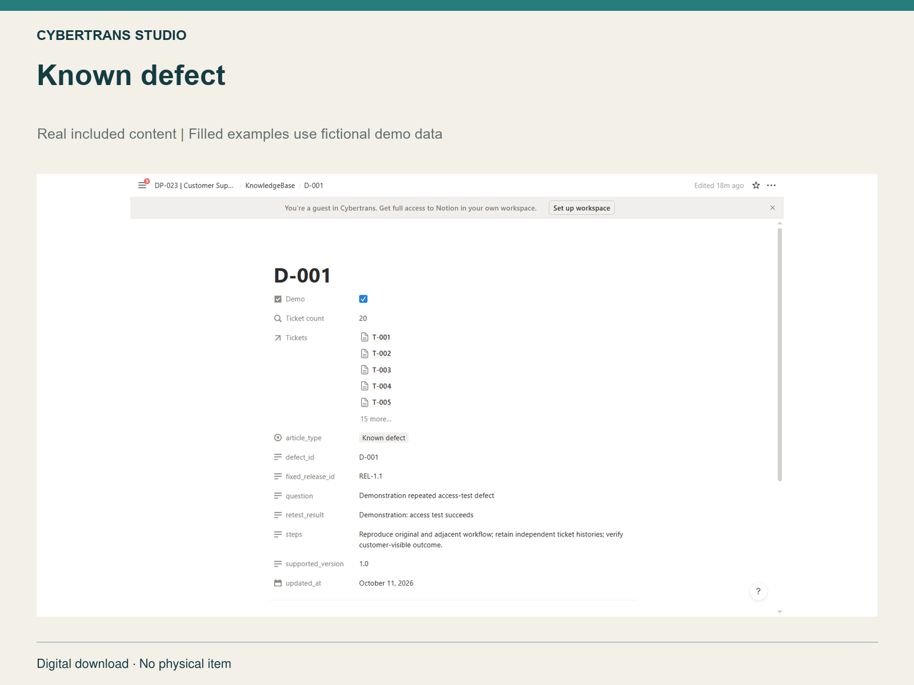914x685 pixels.
Task: Click the T-004 ticket page icon
Action: (364, 386)
